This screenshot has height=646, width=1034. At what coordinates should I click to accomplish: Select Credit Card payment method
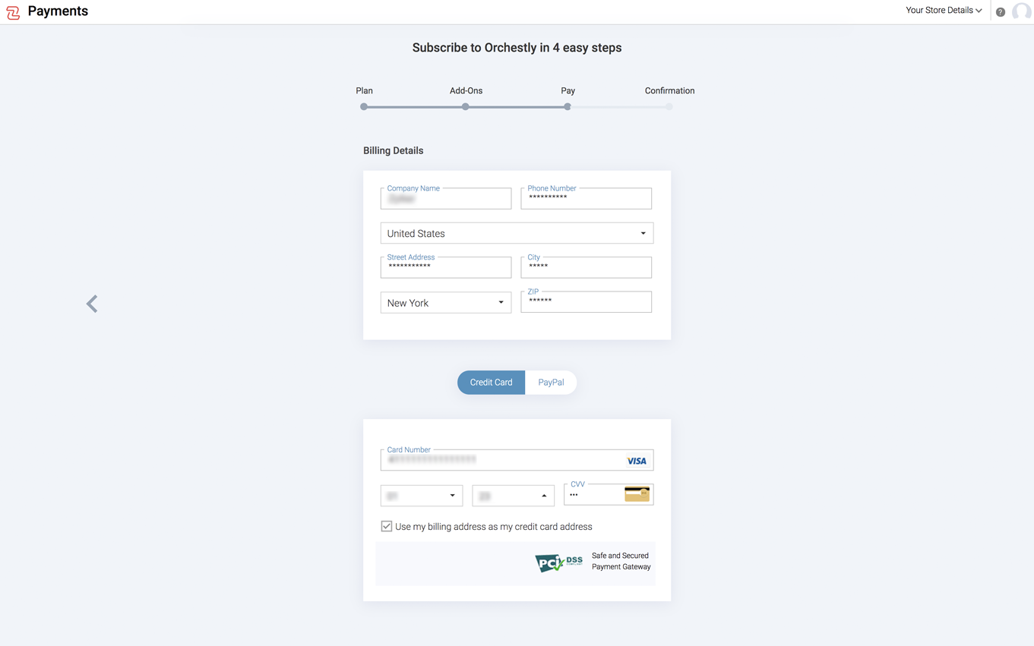pyautogui.click(x=491, y=383)
